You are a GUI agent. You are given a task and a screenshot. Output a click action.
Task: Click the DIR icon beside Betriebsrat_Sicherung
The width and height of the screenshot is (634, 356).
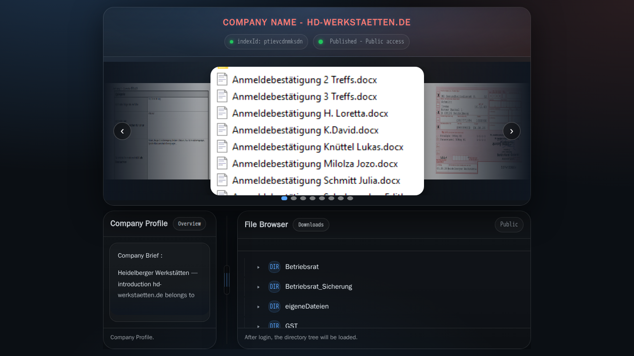274,287
